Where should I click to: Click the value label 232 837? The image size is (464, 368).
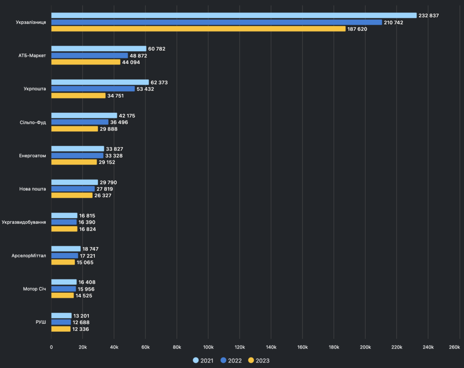coord(429,15)
